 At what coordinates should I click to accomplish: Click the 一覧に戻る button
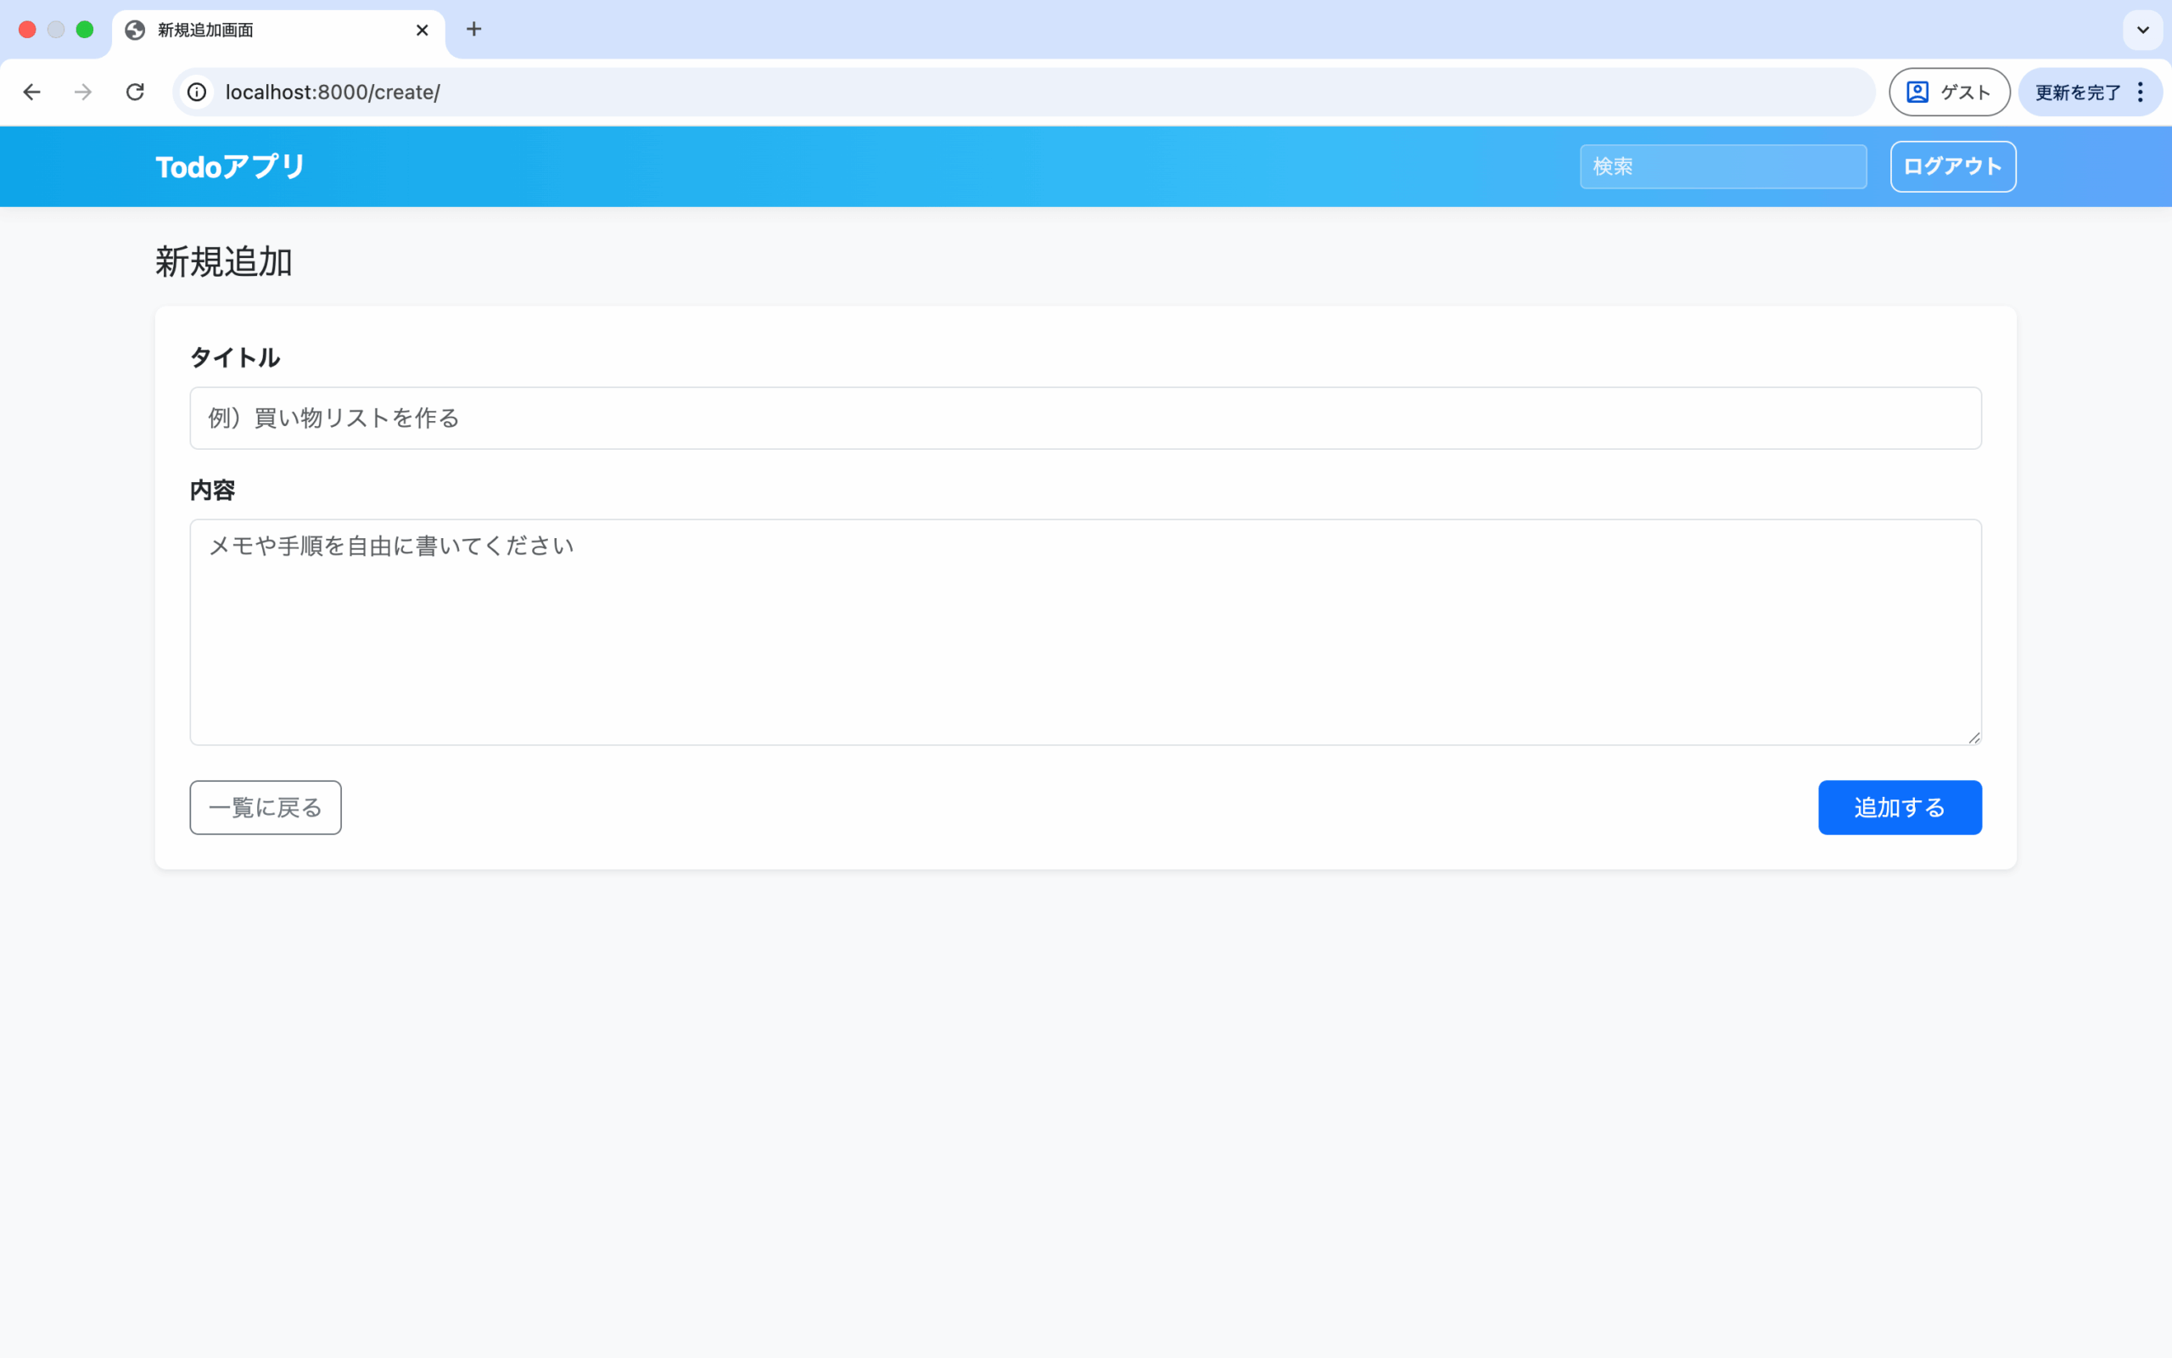tap(266, 807)
